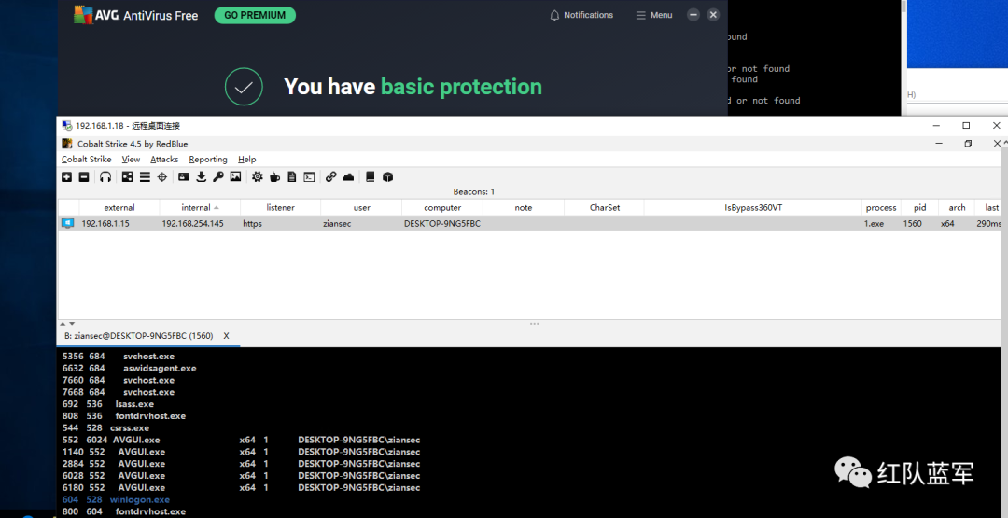
Task: Click the remote desktop connection title icon
Action: tap(67, 126)
